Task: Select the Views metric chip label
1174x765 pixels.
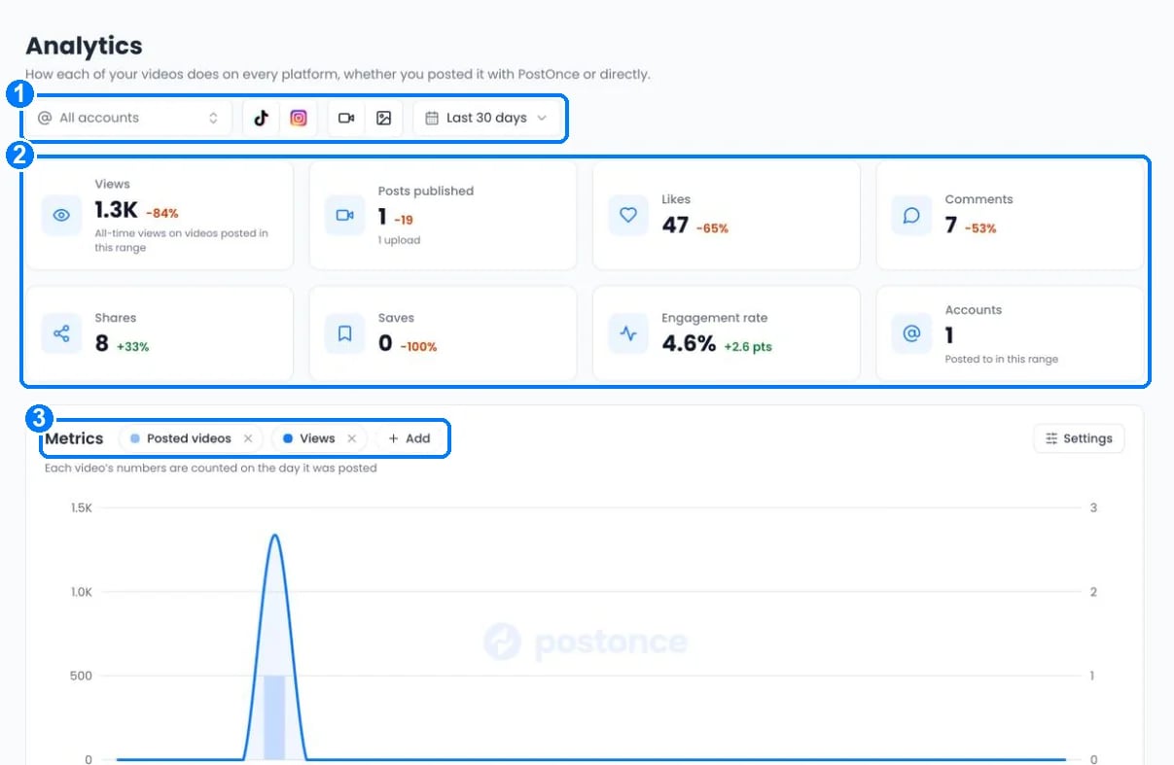Action: tap(317, 438)
